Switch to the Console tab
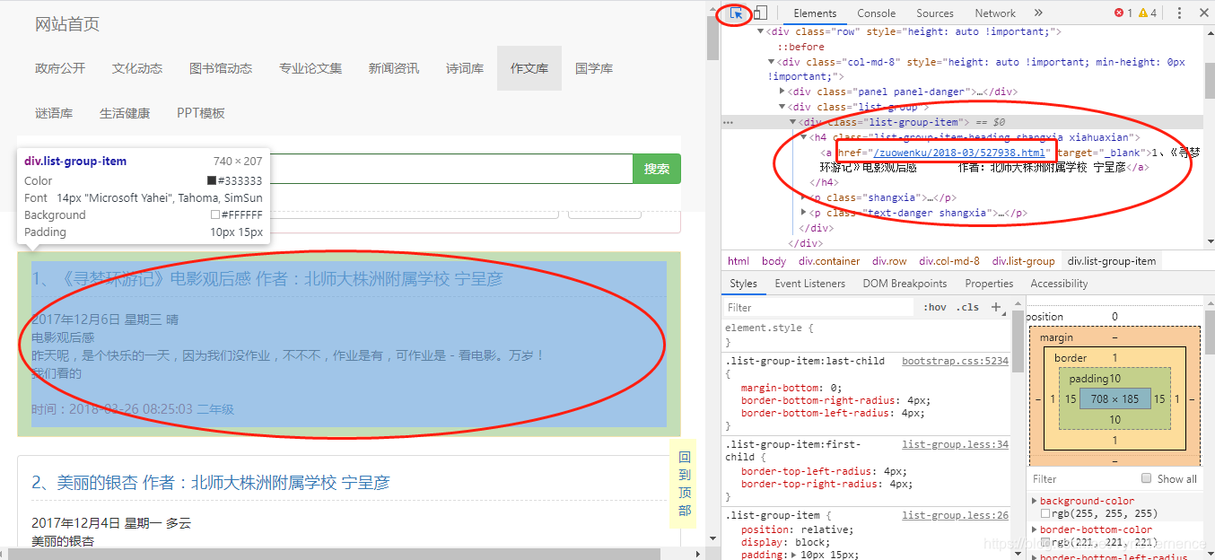Screen dimensions: 1215x560 tap(876, 13)
